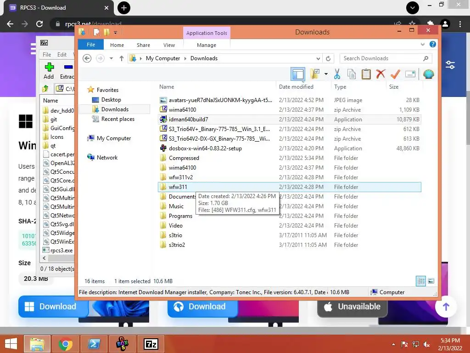Sort files by Name column
The width and height of the screenshot is (470, 353).
point(167,87)
